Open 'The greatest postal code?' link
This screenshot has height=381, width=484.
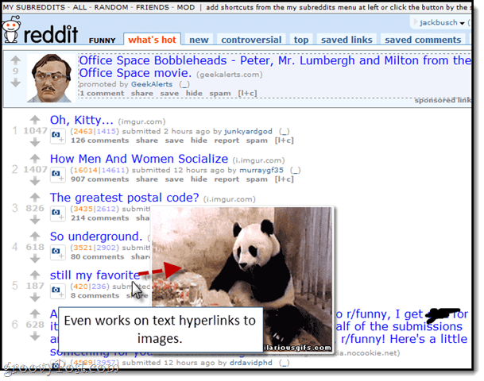coord(125,198)
